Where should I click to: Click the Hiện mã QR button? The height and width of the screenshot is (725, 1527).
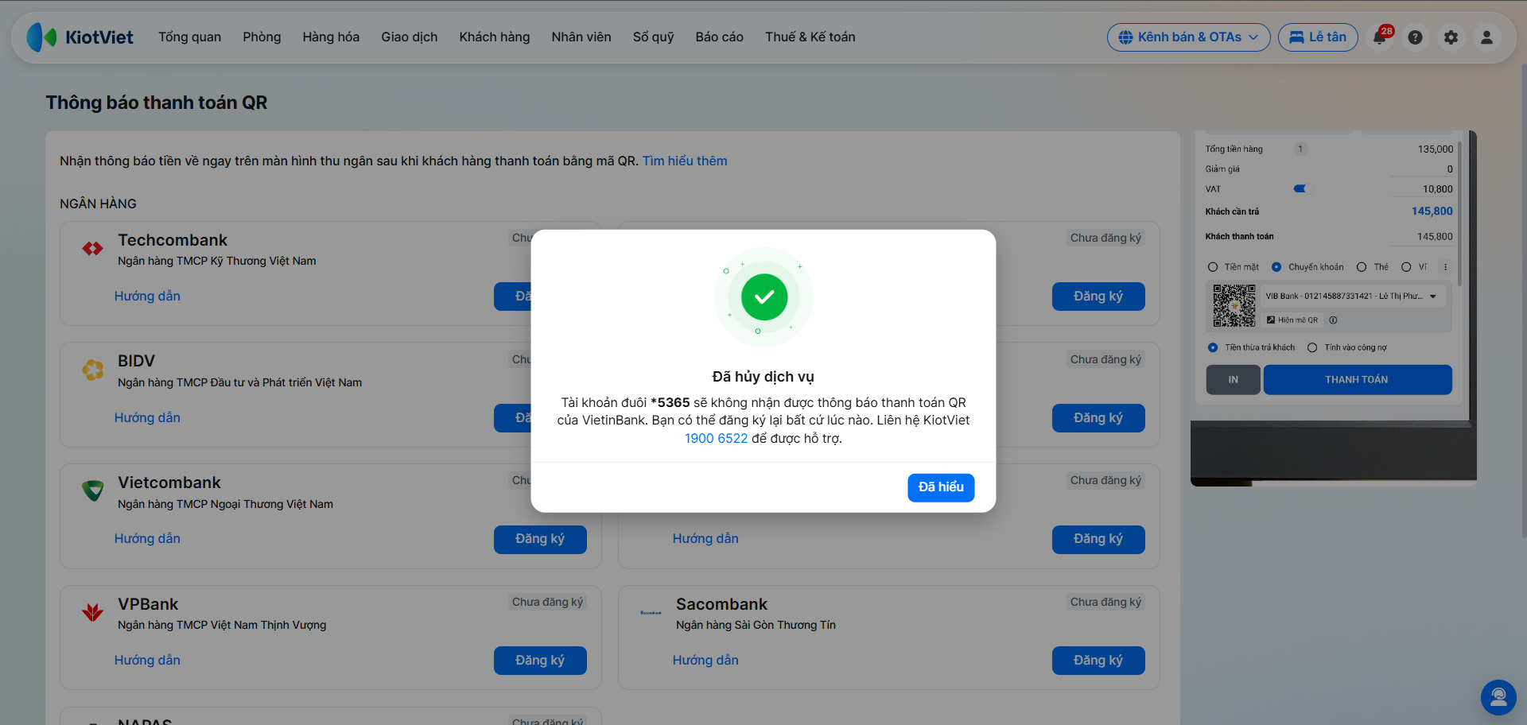pyautogui.click(x=1292, y=320)
